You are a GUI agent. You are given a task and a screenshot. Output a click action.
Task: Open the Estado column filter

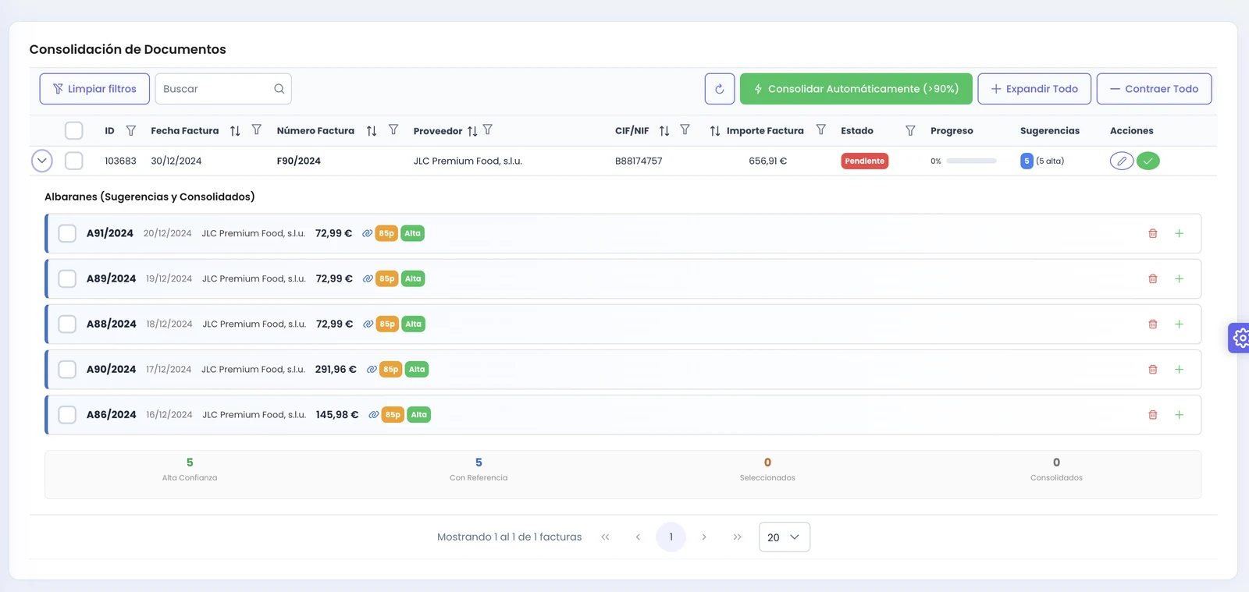tap(910, 130)
